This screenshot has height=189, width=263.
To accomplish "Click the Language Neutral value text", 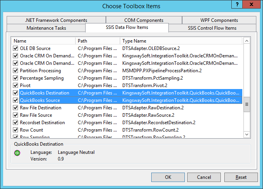I will tap(76, 152).
